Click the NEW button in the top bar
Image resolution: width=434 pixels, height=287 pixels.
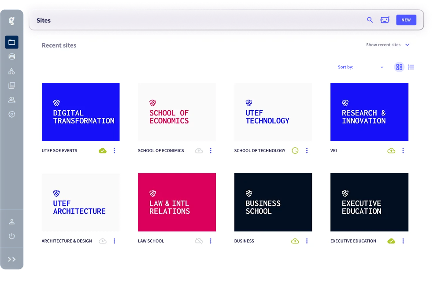click(x=406, y=20)
